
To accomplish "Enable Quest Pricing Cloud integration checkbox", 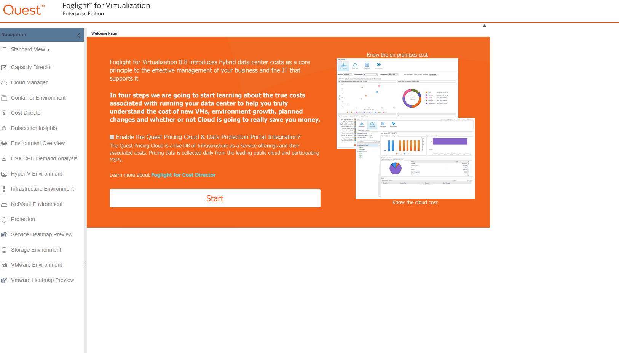I will pos(112,137).
